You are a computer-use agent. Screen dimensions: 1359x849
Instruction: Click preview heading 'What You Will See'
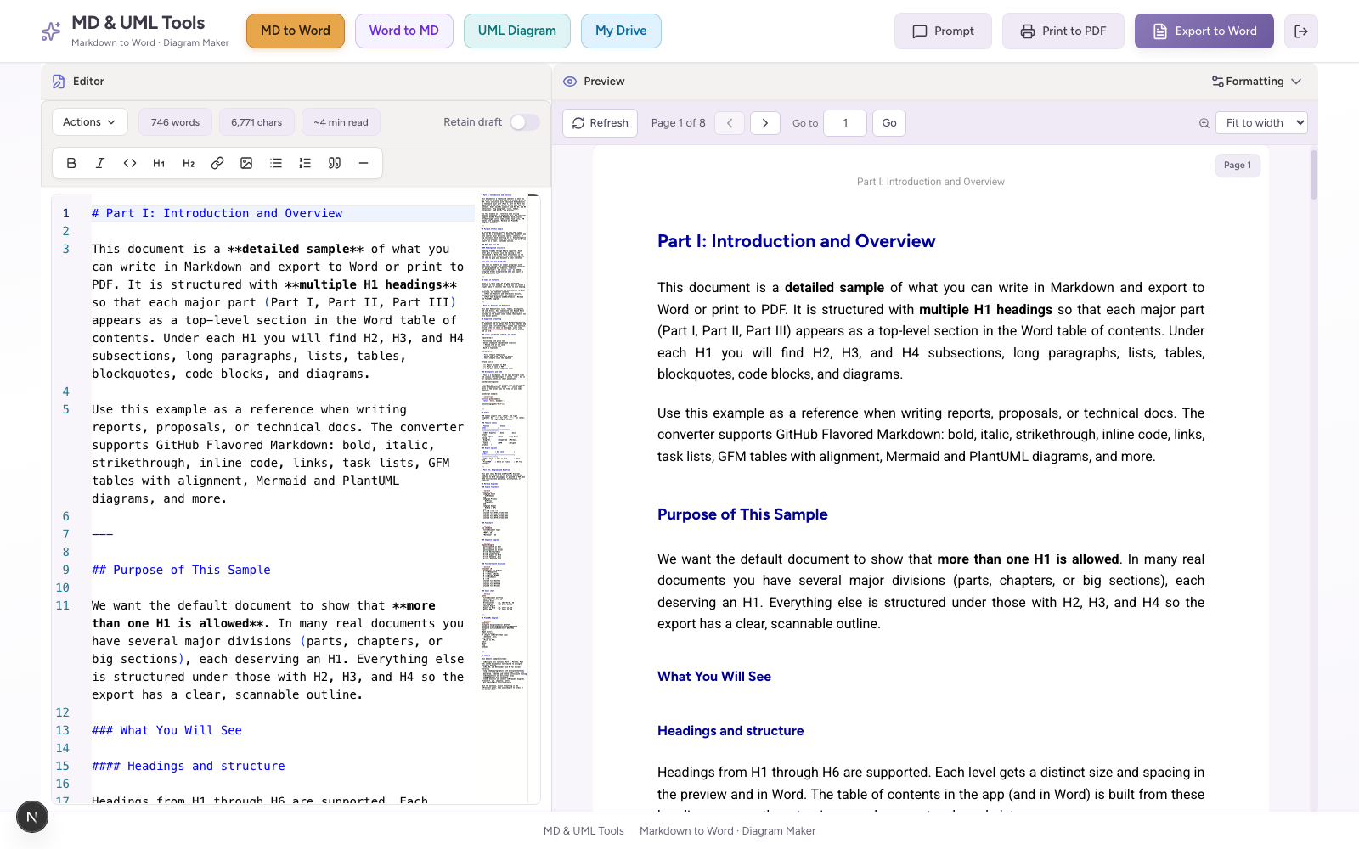[714, 677]
